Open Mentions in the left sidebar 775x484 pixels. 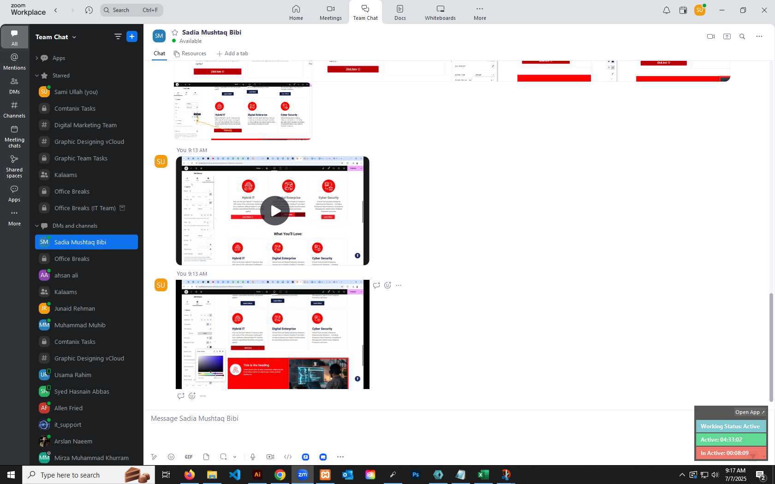[14, 61]
